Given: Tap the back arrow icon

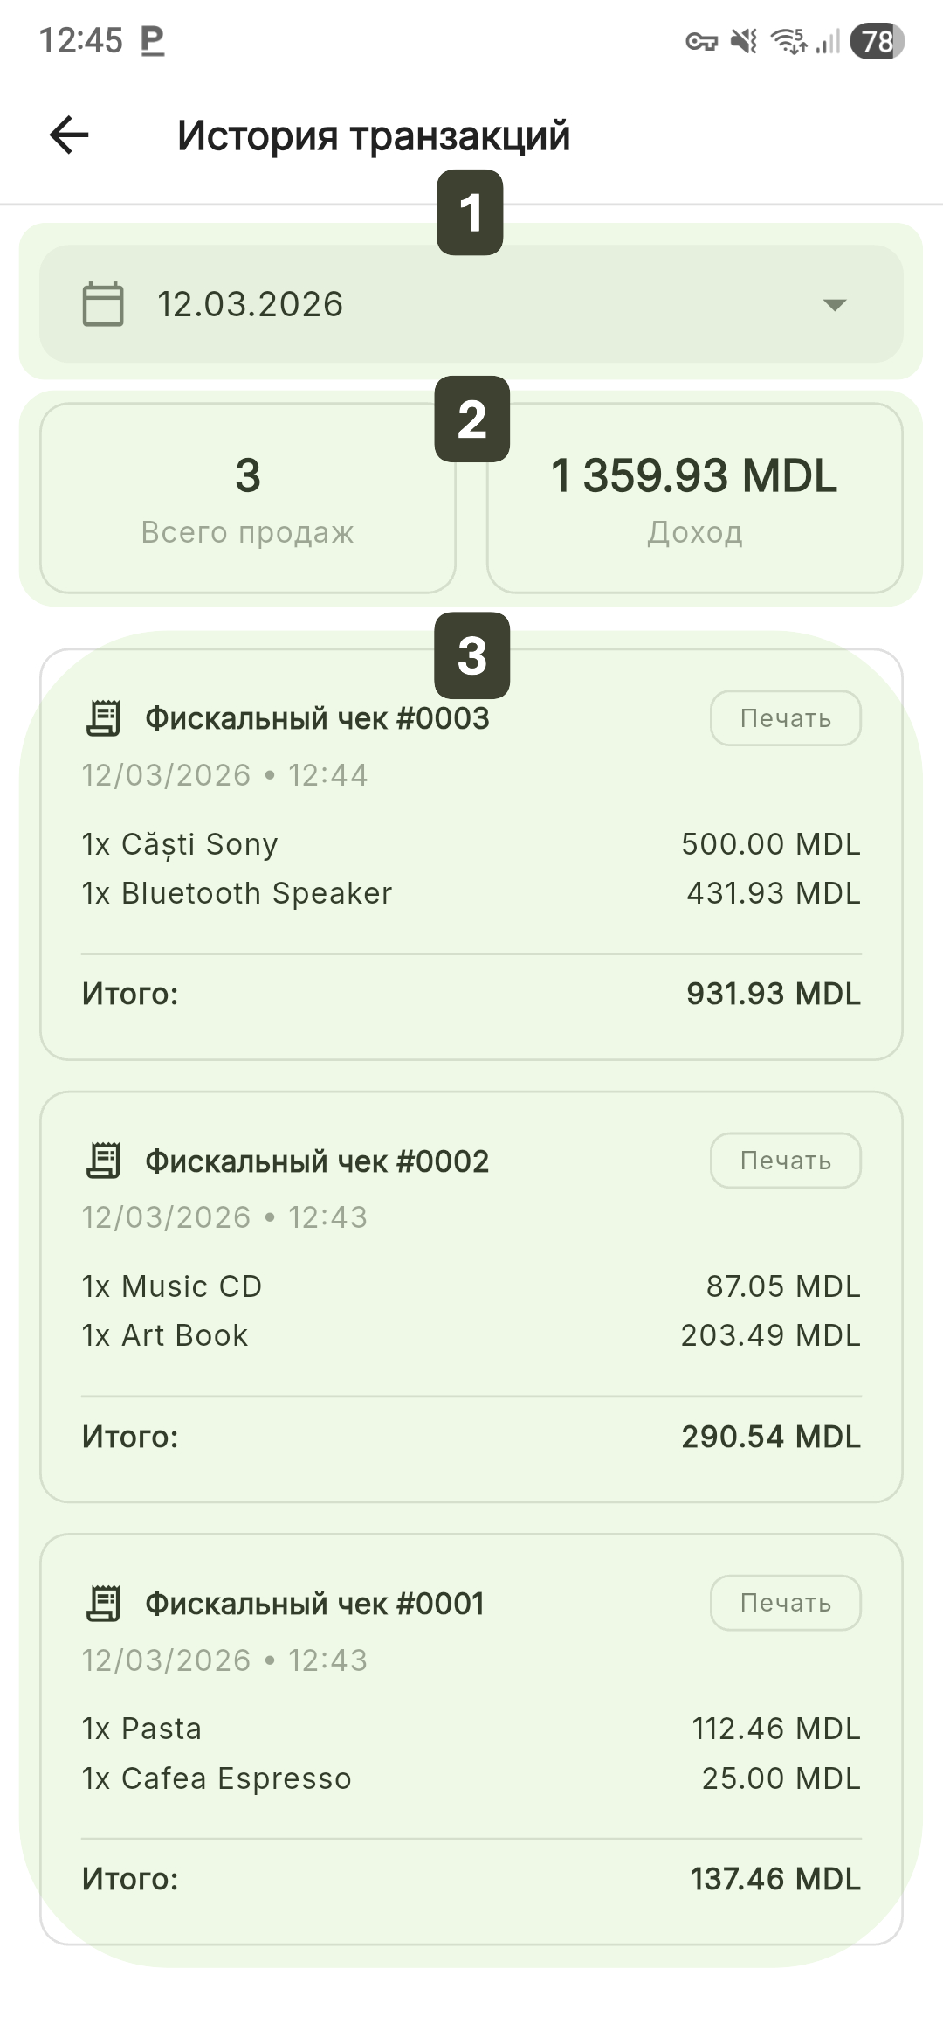Looking at the screenshot, I should click(x=69, y=135).
